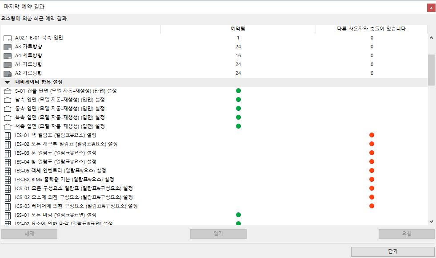
Task: Select the schedule icon next to ICS-01 모든 구성요소 일람표
Action: 7,188
